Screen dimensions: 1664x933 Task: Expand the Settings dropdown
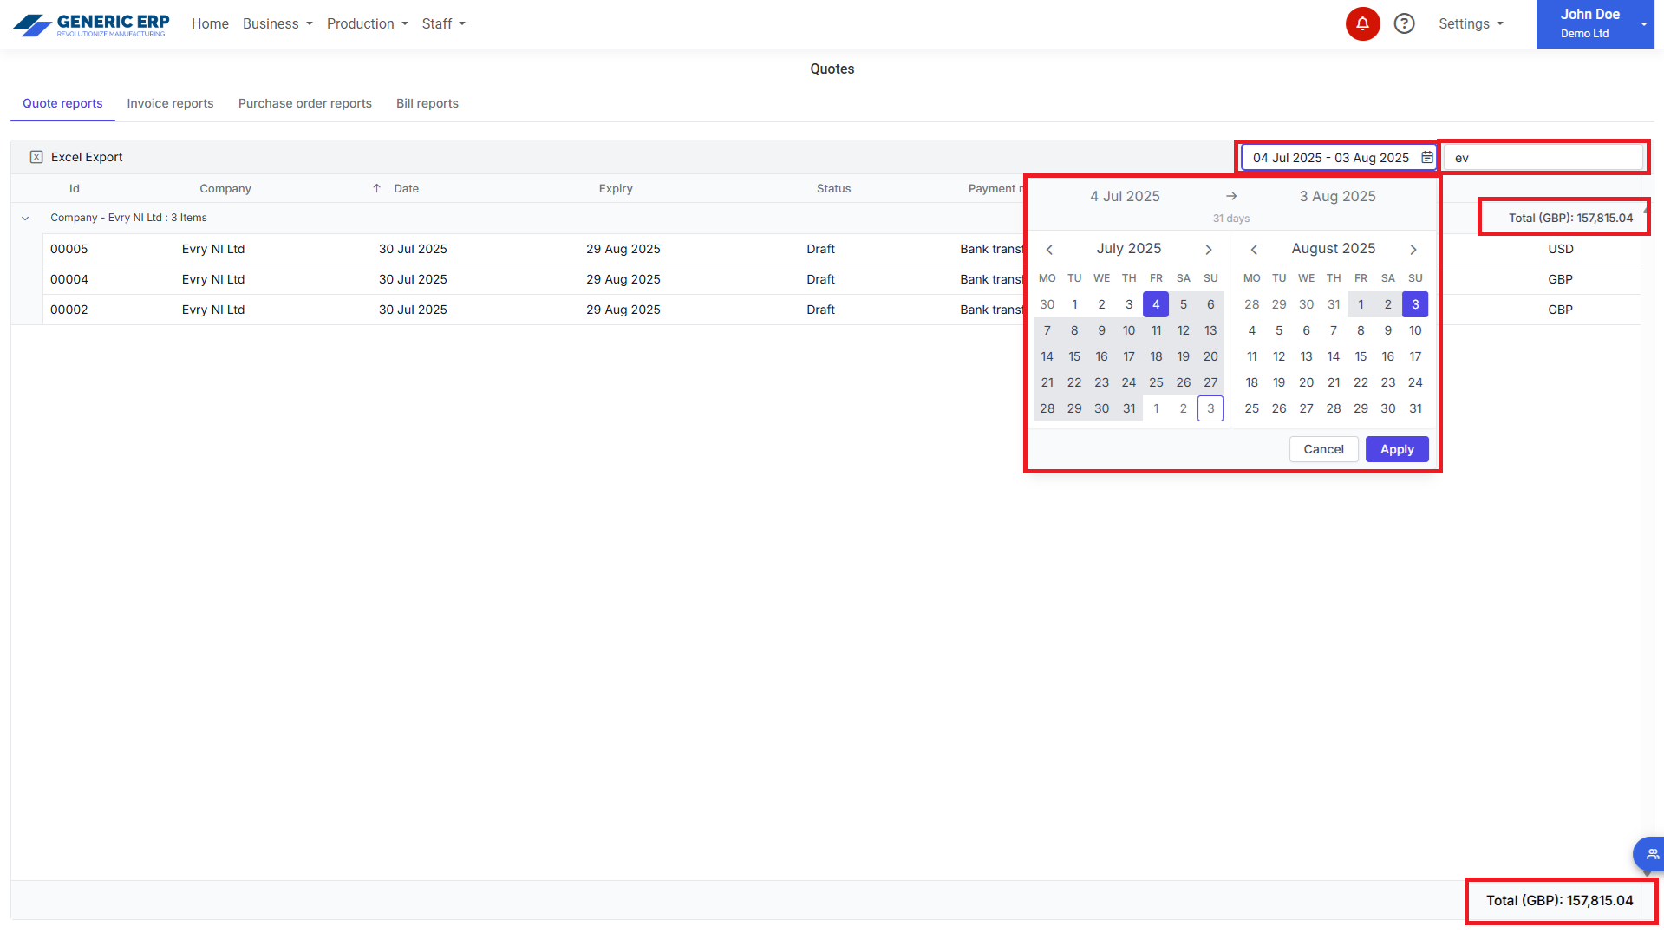tap(1470, 24)
